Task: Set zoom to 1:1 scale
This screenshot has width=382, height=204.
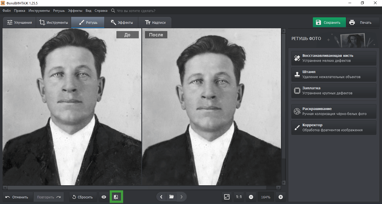Action: (239, 197)
